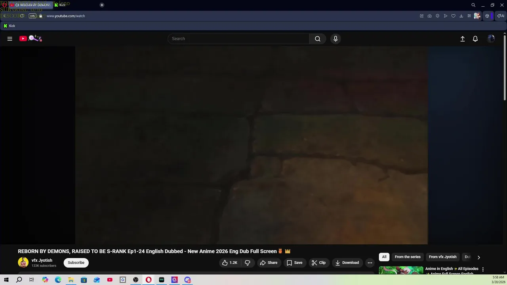Select the All filter chip

(384, 257)
